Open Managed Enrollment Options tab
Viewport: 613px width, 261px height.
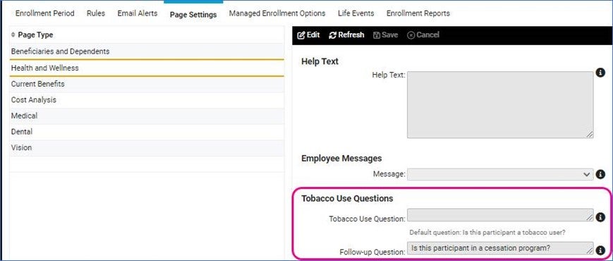click(277, 13)
